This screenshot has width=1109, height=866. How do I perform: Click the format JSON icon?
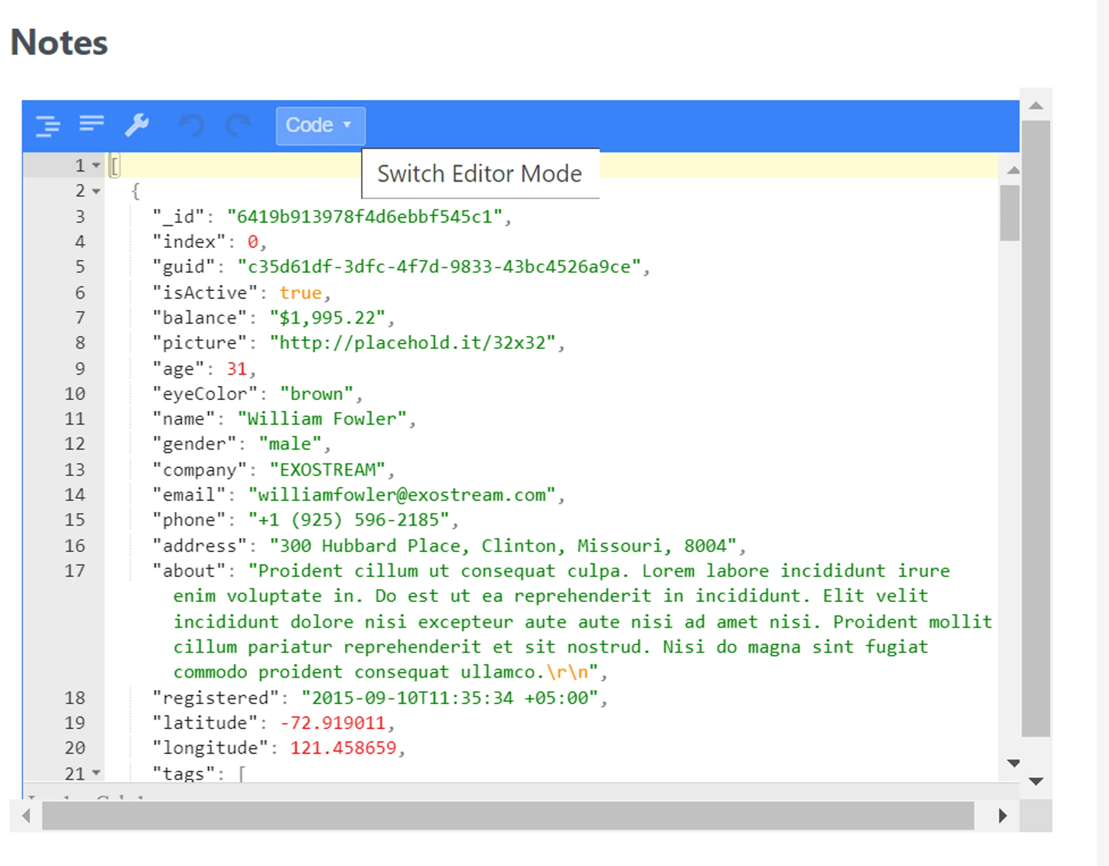coord(47,125)
